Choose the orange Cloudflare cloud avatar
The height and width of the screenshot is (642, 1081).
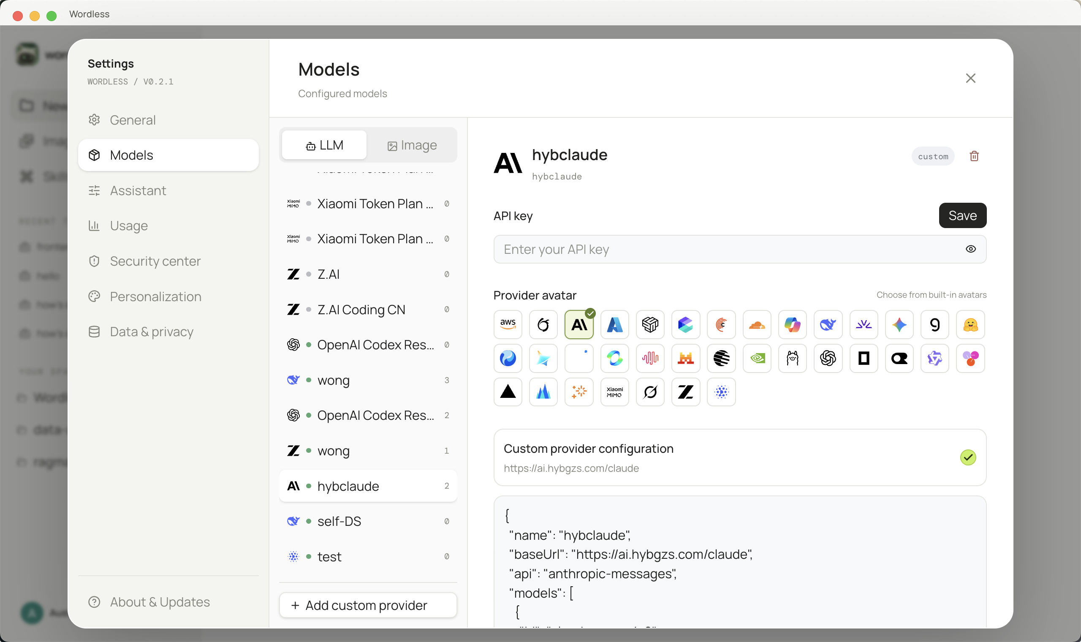click(757, 324)
